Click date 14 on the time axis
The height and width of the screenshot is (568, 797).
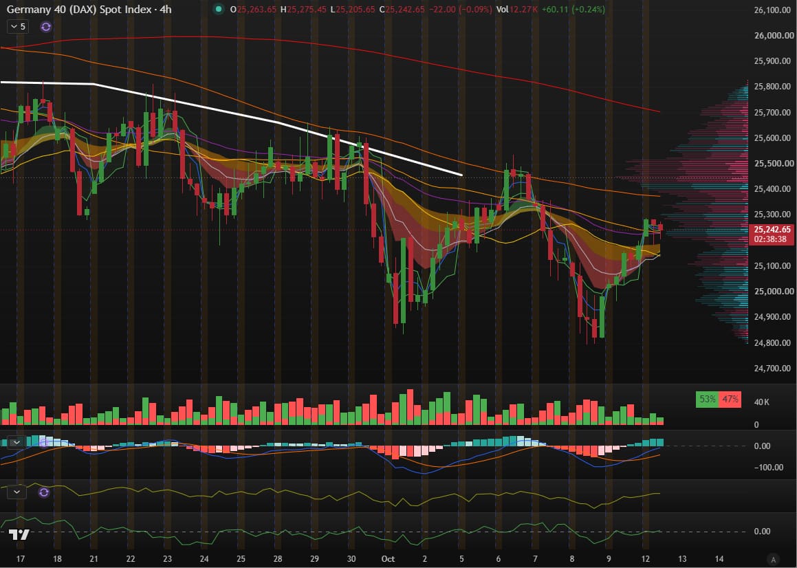[x=719, y=559]
